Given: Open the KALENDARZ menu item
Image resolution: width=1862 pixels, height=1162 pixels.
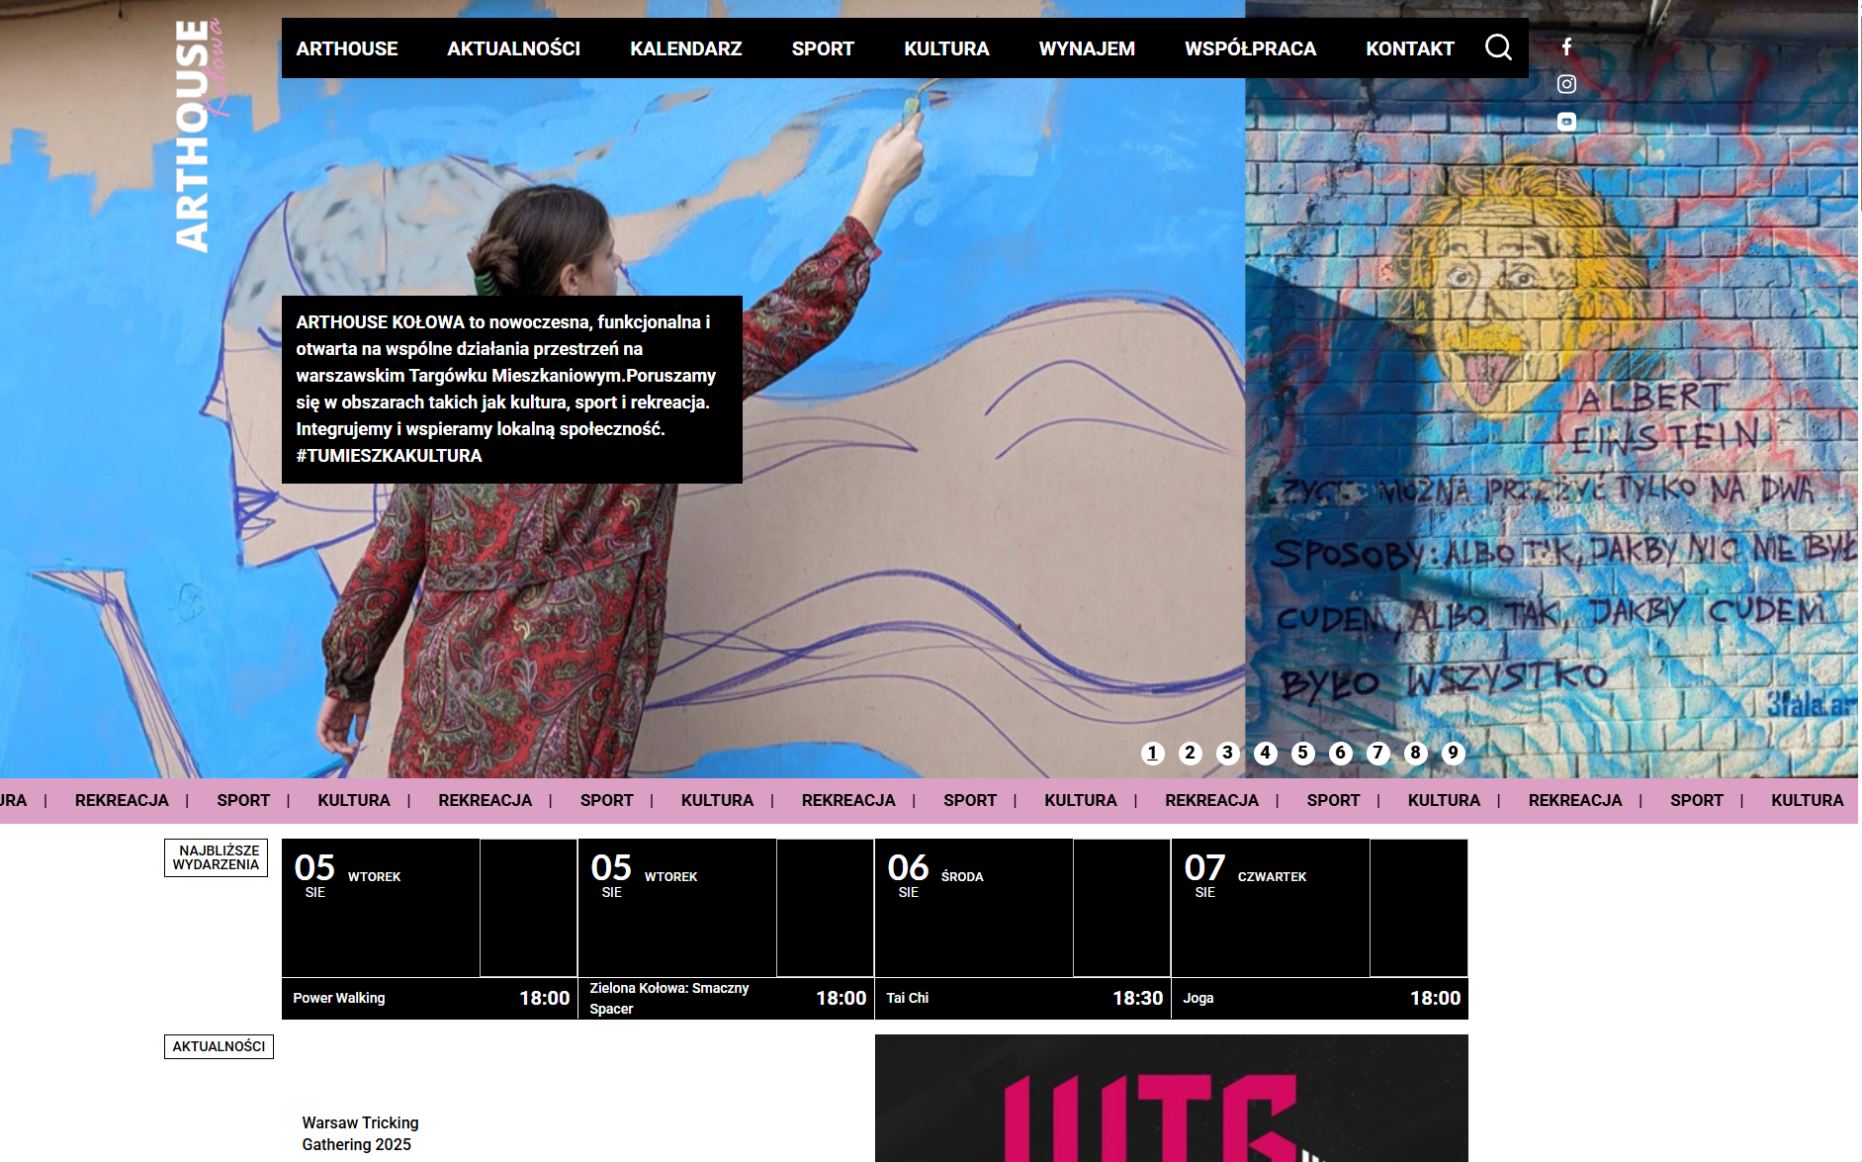Looking at the screenshot, I should 685,48.
